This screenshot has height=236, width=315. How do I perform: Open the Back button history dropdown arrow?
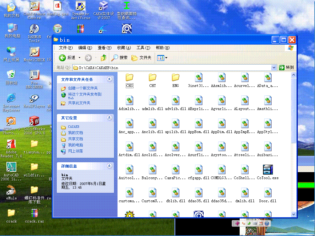click(80, 58)
